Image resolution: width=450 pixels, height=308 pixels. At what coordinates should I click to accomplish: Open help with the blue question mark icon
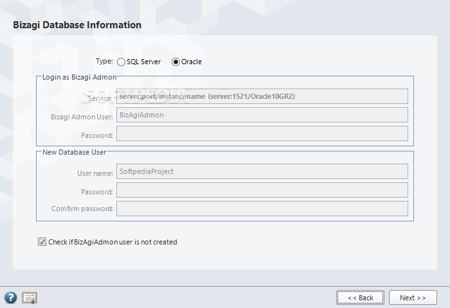11,298
